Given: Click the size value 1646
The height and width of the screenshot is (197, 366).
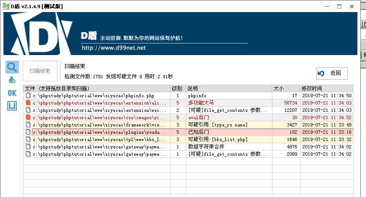Looking at the screenshot, I should pos(292,140).
